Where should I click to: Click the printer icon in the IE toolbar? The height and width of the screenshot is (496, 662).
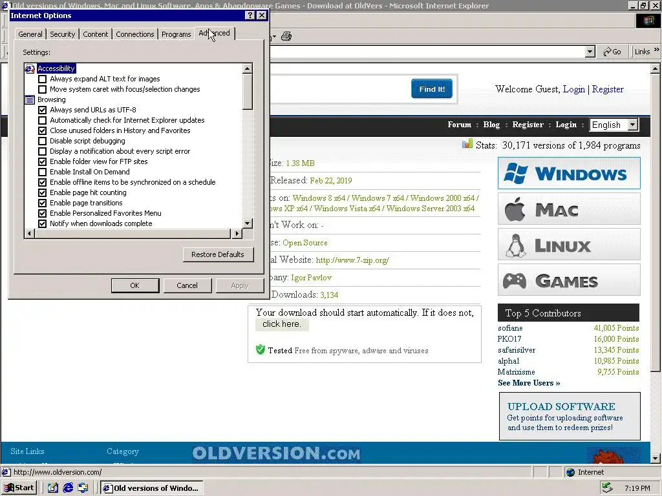[286, 36]
